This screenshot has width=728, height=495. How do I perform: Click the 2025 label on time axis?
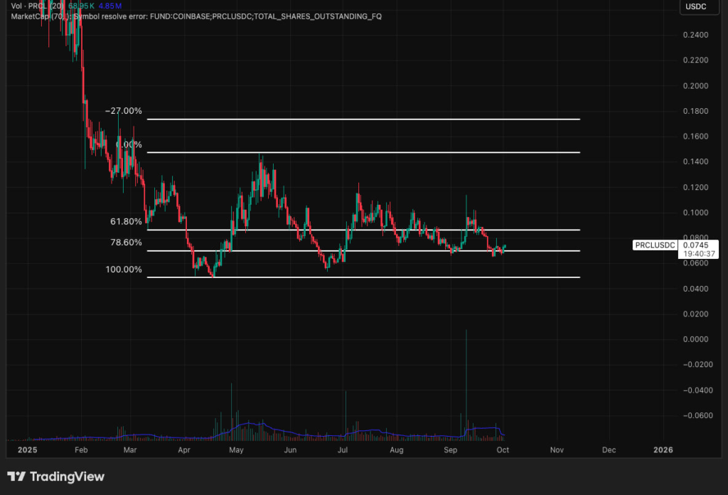(x=27, y=450)
